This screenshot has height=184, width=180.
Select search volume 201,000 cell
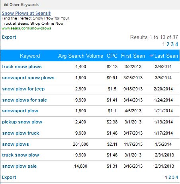click(x=80, y=144)
